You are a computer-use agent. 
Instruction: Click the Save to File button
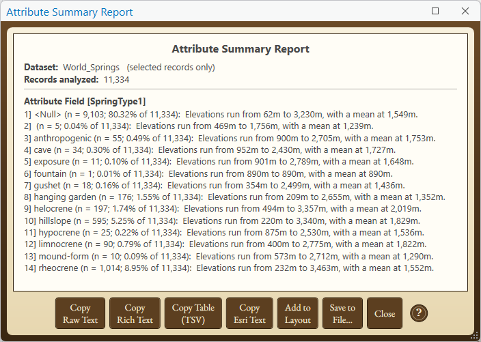[x=342, y=313]
